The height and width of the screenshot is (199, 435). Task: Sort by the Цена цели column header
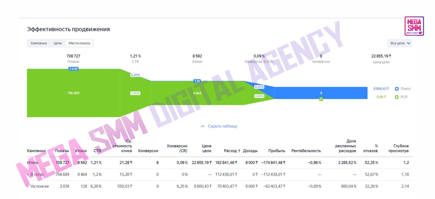[206, 148]
